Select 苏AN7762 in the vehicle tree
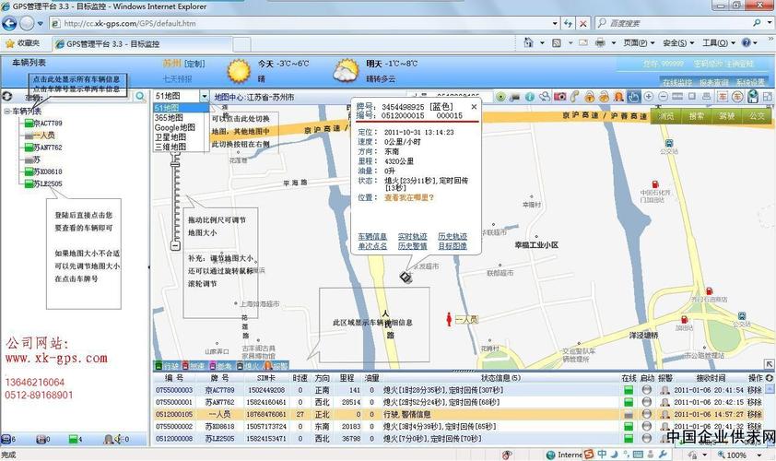The image size is (776, 461). [x=48, y=148]
